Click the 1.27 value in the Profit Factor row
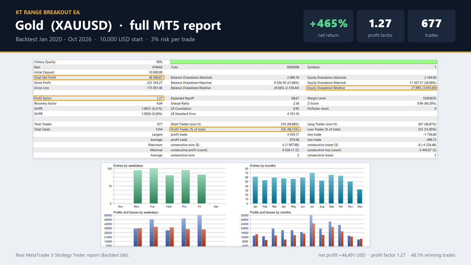Viewport: 471px width, 265px height. tap(159, 98)
